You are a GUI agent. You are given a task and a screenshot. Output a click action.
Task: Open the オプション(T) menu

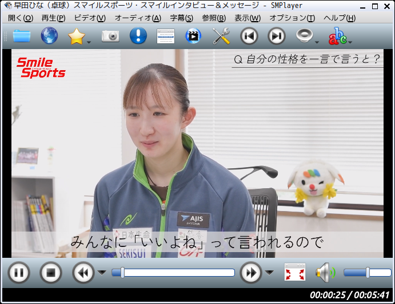pos(292,18)
